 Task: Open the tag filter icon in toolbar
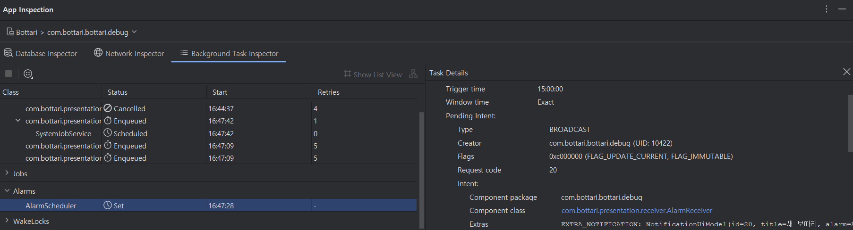tap(28, 74)
